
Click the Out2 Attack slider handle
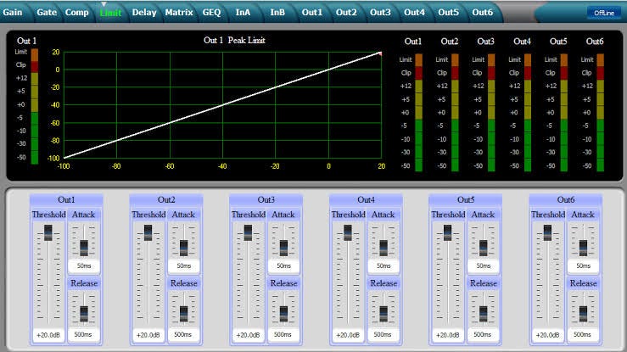click(183, 249)
